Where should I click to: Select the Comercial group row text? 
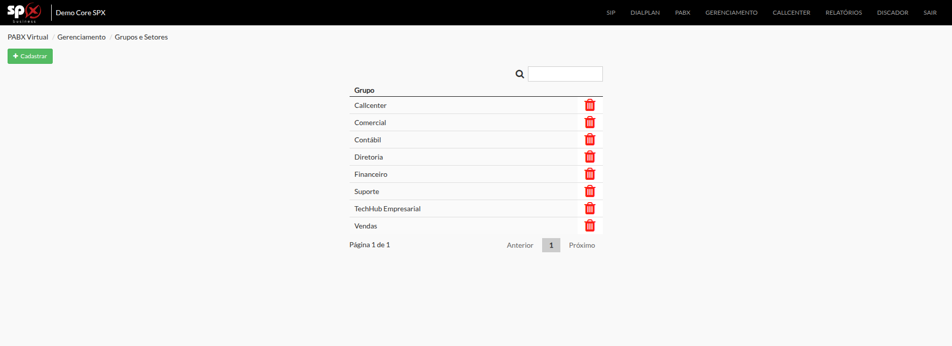tap(370, 123)
